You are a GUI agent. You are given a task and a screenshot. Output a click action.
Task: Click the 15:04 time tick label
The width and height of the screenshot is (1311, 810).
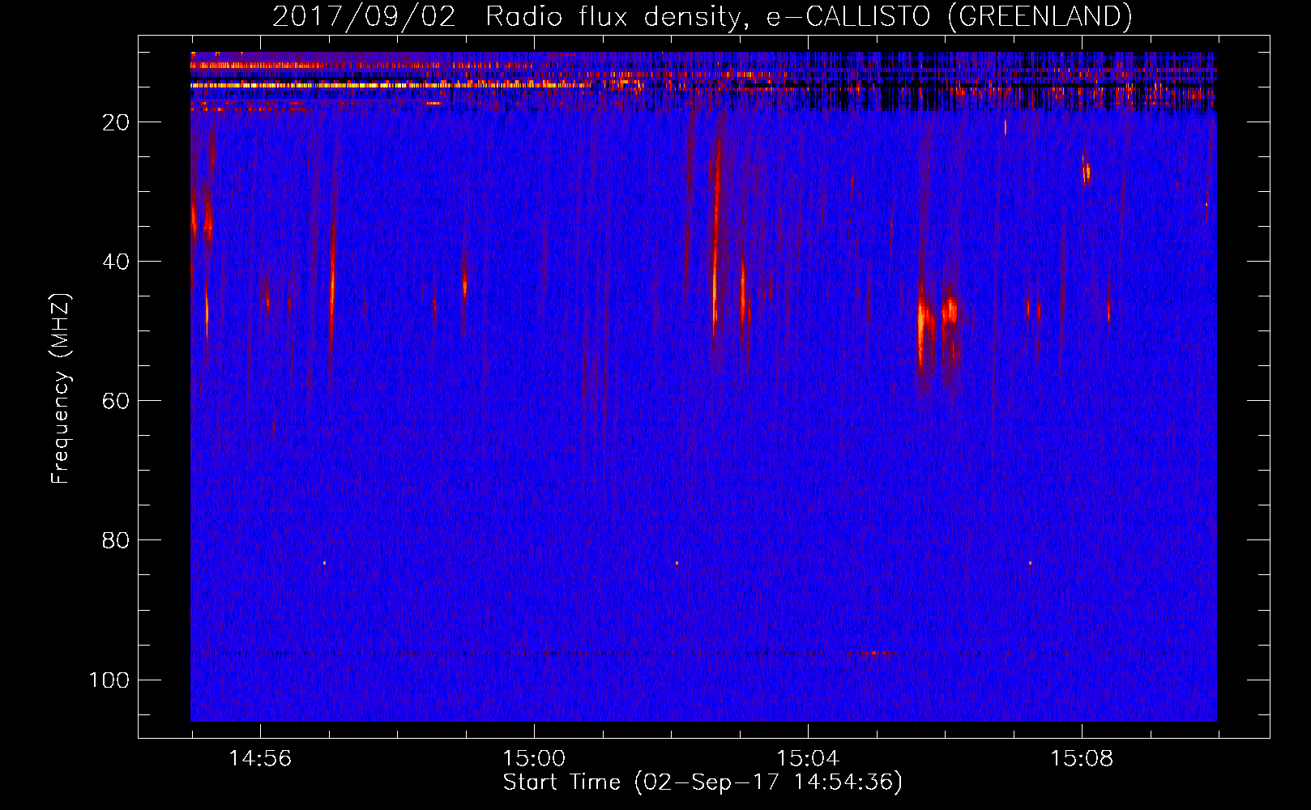[808, 759]
